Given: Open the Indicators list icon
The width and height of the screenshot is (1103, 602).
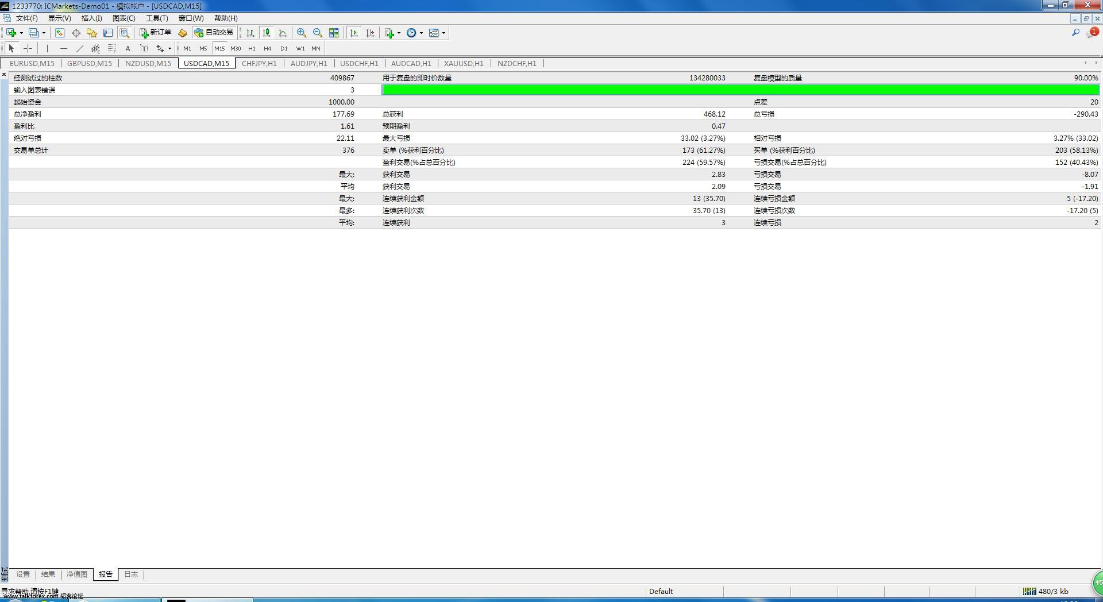Looking at the screenshot, I should click(389, 33).
